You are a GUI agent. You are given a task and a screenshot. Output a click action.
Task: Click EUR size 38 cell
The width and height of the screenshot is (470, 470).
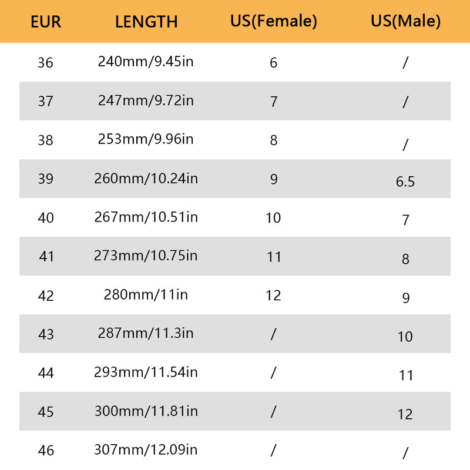click(45, 140)
